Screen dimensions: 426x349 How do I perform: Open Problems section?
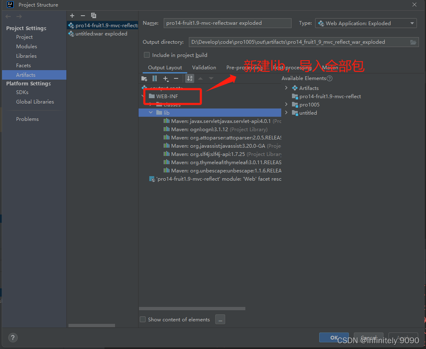(x=27, y=119)
